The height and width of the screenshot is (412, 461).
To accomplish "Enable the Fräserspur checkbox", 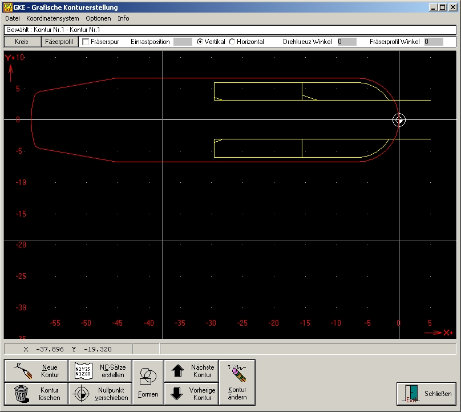I will point(86,42).
